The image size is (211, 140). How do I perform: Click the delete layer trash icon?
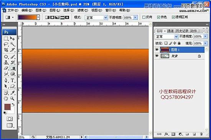pyautogui.click(x=201, y=134)
